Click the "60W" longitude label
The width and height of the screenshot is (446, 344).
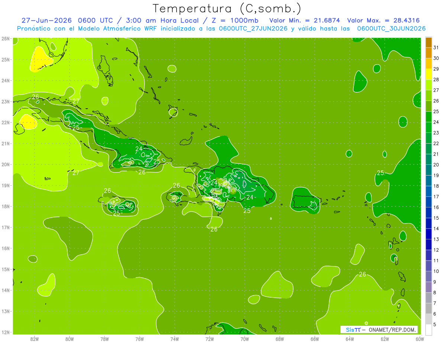(420, 339)
